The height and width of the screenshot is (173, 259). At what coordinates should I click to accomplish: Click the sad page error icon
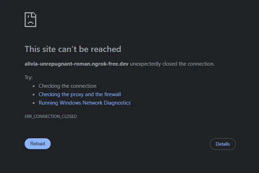[x=30, y=20]
